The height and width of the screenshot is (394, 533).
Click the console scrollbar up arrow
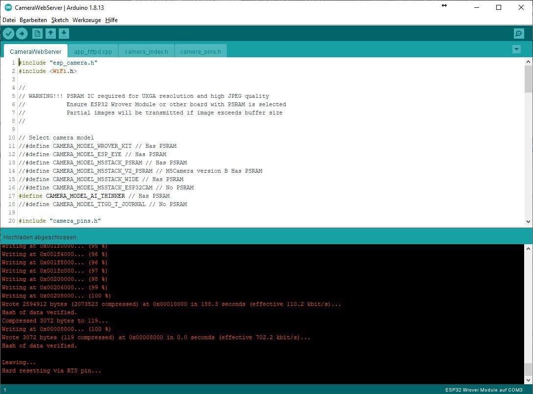tap(528, 249)
